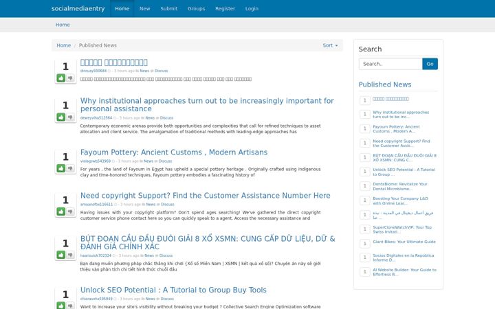Open author violagswb543969 profile
495x309 pixels.
pyautogui.click(x=96, y=161)
